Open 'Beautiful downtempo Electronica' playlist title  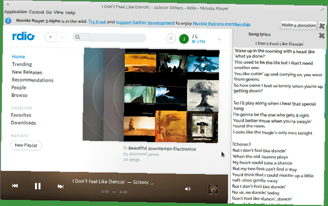tap(162, 149)
